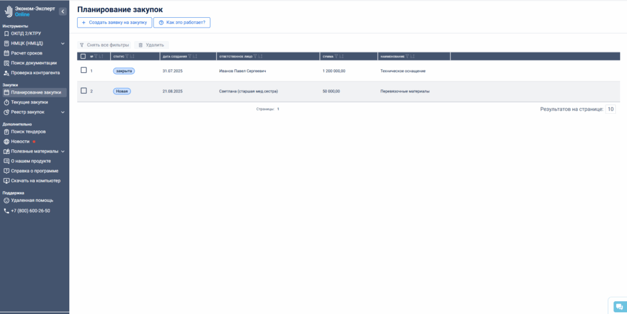Expand the Полезные материалы submenu chevron

click(63, 151)
